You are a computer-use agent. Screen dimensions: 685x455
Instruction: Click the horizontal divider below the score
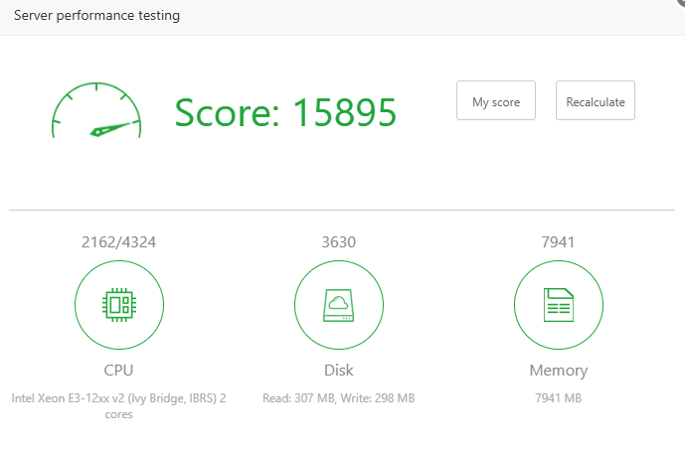click(342, 210)
